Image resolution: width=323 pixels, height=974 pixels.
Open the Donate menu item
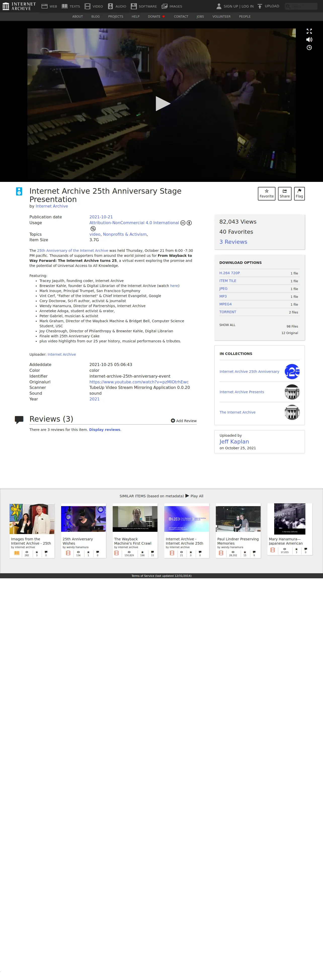click(x=156, y=17)
